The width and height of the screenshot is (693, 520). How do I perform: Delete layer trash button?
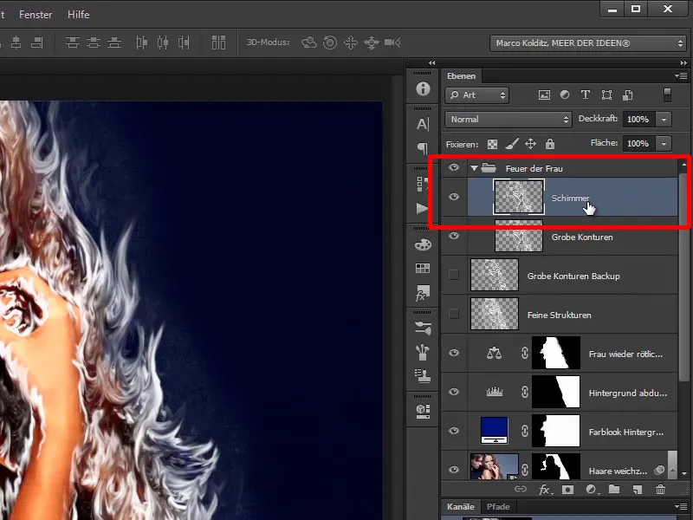660,490
